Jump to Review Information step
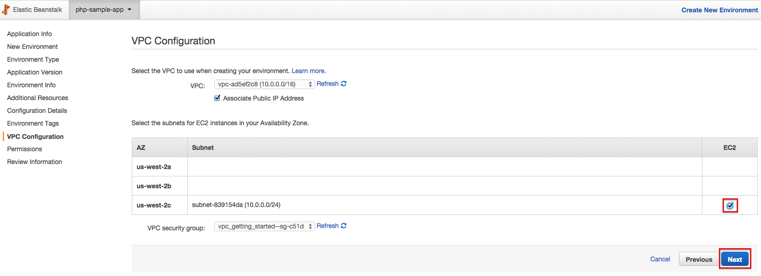The image size is (761, 276). pyautogui.click(x=35, y=162)
